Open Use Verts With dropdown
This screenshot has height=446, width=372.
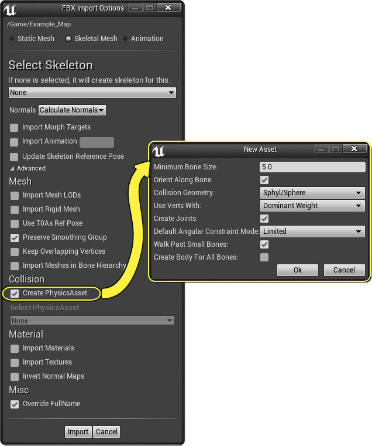click(312, 206)
